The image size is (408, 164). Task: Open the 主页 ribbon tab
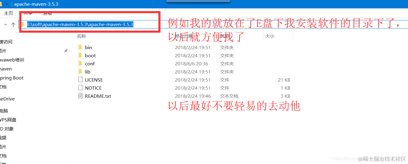(x=8, y=13)
